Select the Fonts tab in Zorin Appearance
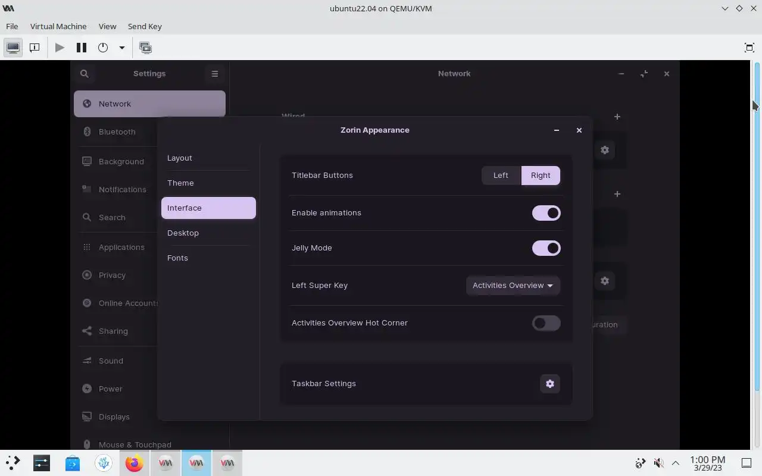This screenshot has height=476, width=762. point(208,258)
